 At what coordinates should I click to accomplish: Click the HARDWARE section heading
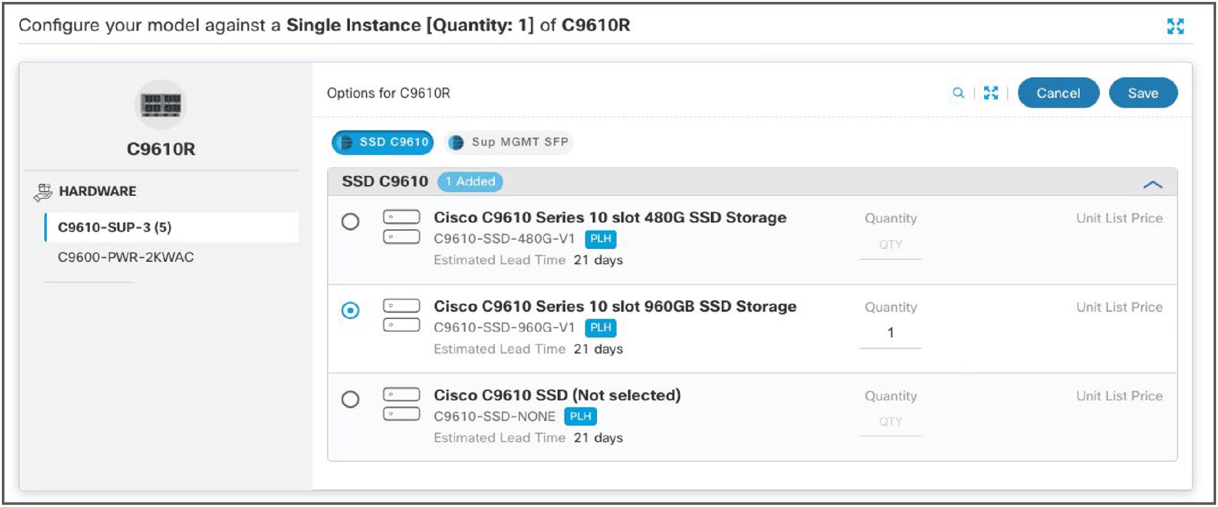click(x=97, y=191)
